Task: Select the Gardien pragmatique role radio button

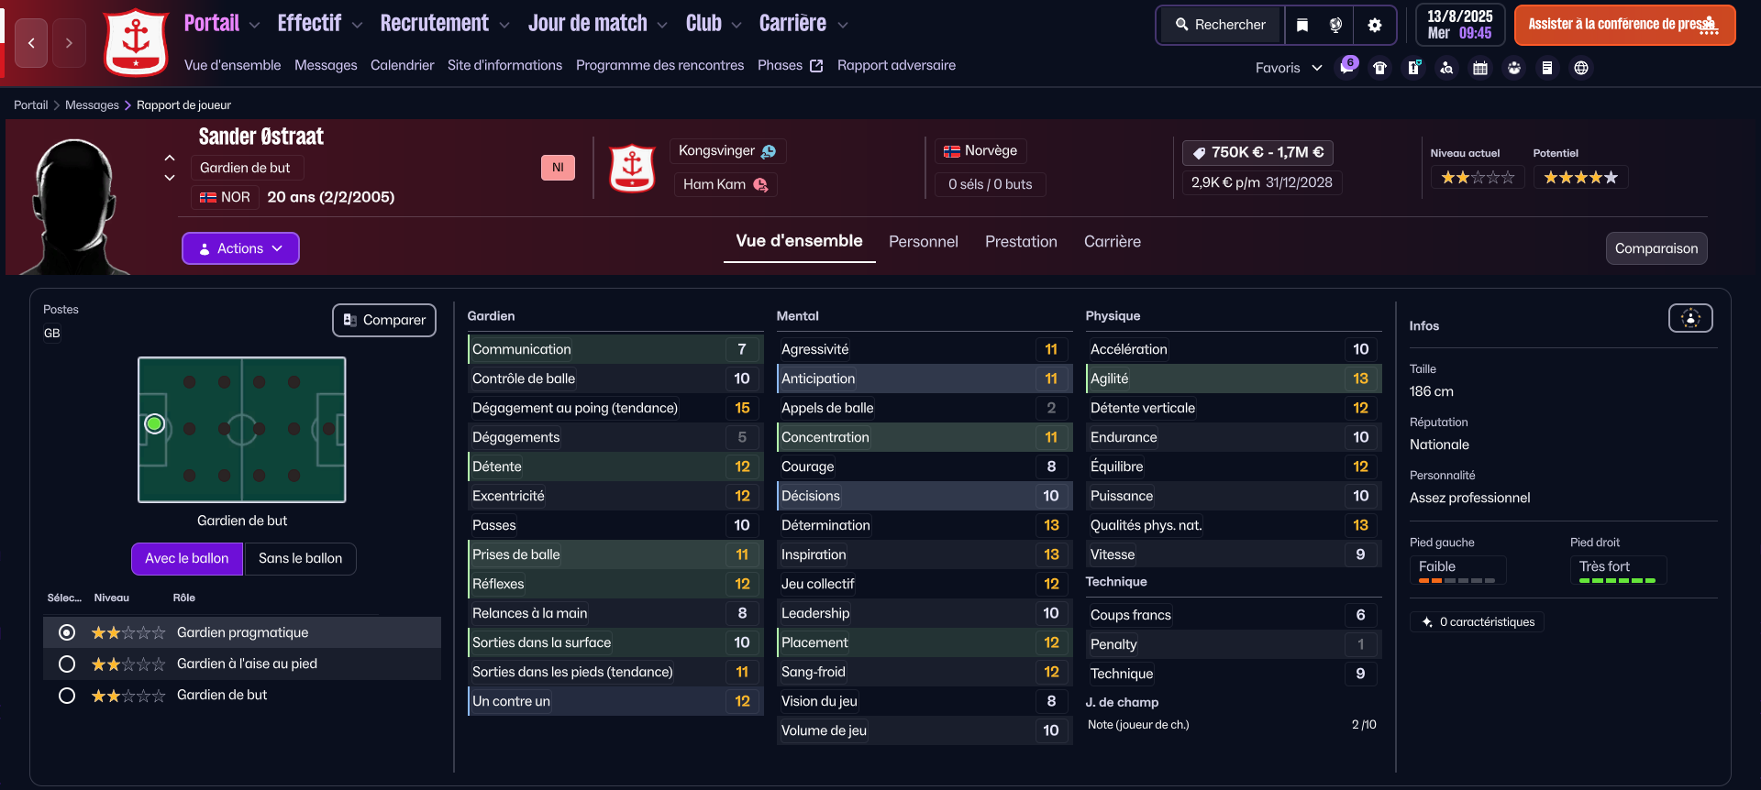Action: pyautogui.click(x=67, y=632)
